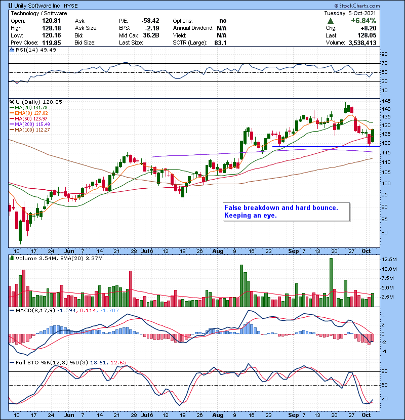This screenshot has width=405, height=420.
Task: Click the 145 price axis label
Action: pos(386,101)
